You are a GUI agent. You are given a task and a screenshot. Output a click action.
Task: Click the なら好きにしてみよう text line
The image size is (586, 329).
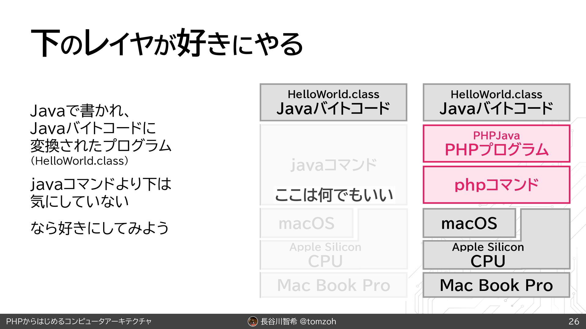99,228
